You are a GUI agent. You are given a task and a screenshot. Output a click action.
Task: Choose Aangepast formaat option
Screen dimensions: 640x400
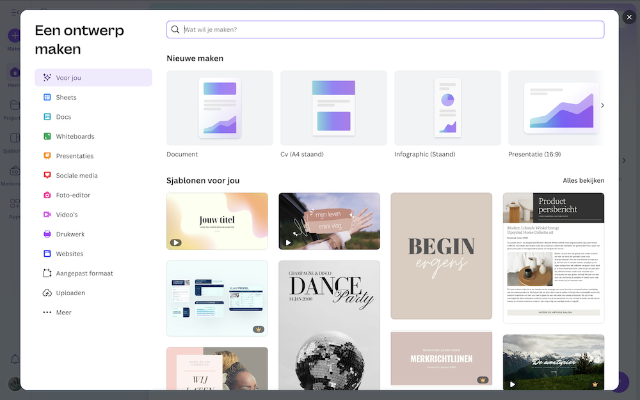(84, 273)
